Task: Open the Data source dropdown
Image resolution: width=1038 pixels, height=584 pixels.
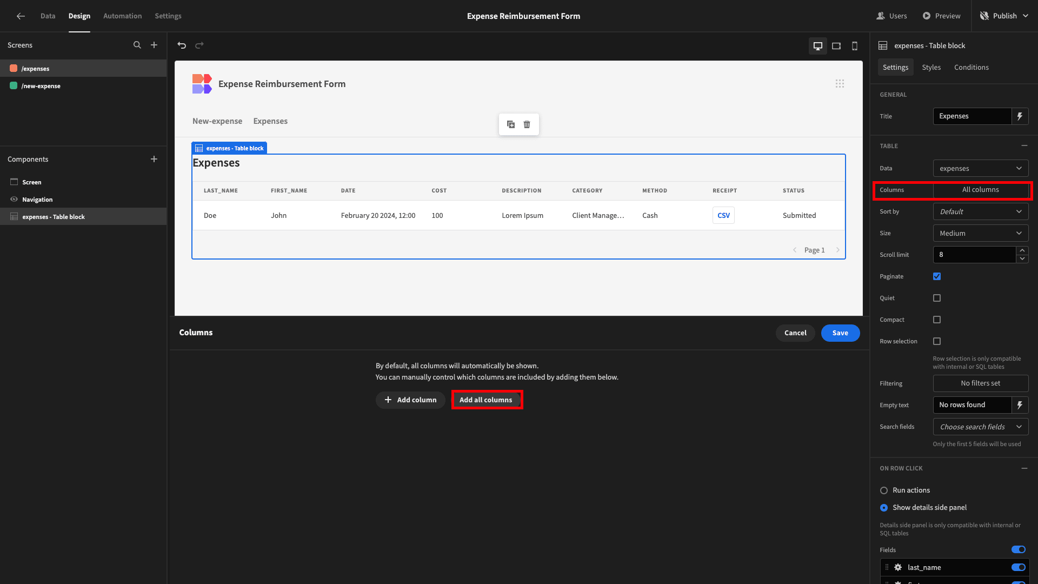Action: [x=981, y=168]
